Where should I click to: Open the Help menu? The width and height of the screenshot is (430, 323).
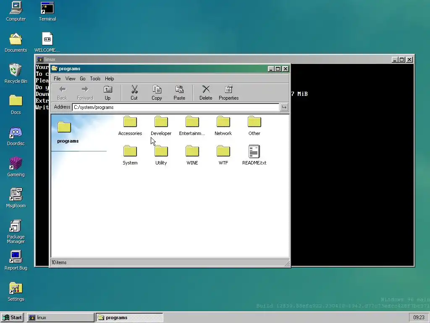point(110,79)
